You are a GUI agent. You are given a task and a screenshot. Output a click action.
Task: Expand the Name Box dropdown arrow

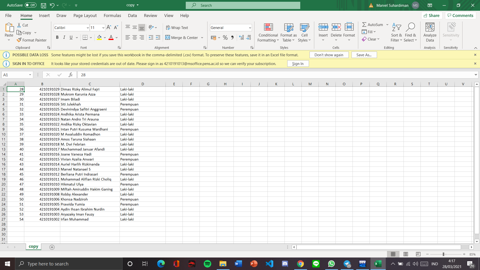coord(30,75)
